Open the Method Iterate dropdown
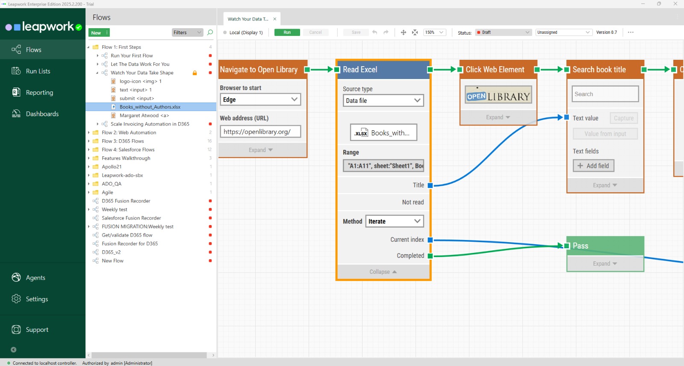 tap(394, 221)
